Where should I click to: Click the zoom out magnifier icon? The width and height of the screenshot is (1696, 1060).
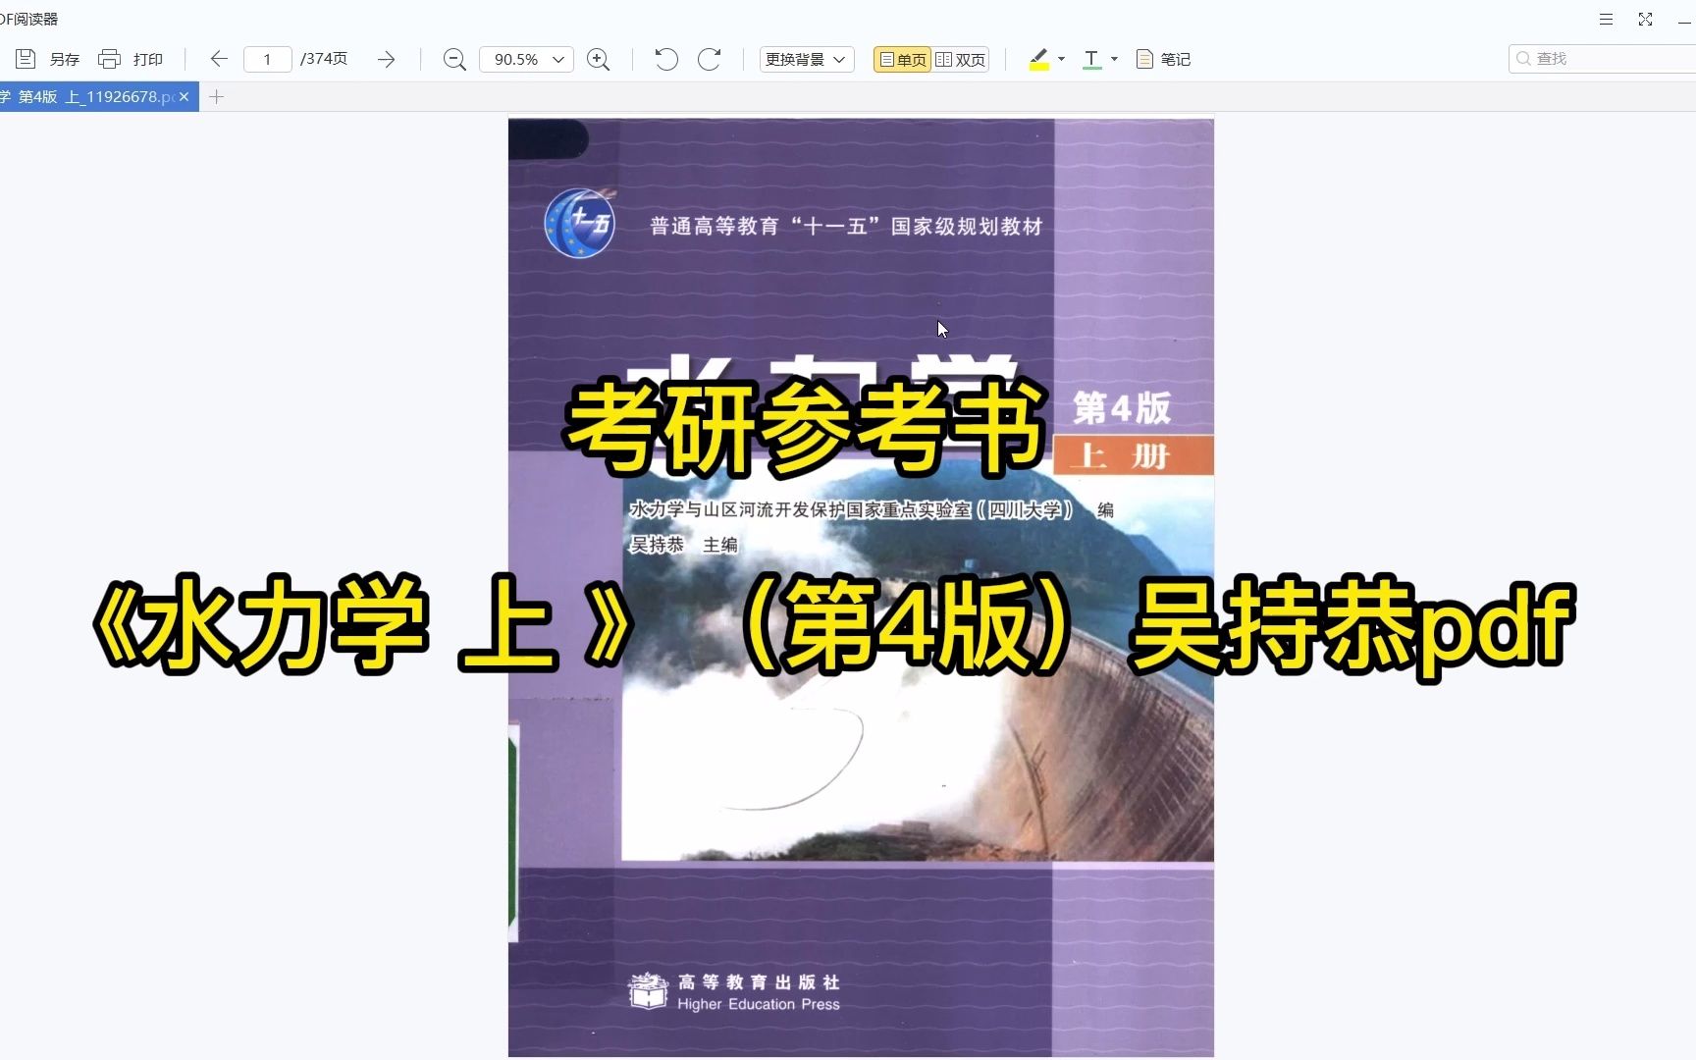click(x=454, y=59)
